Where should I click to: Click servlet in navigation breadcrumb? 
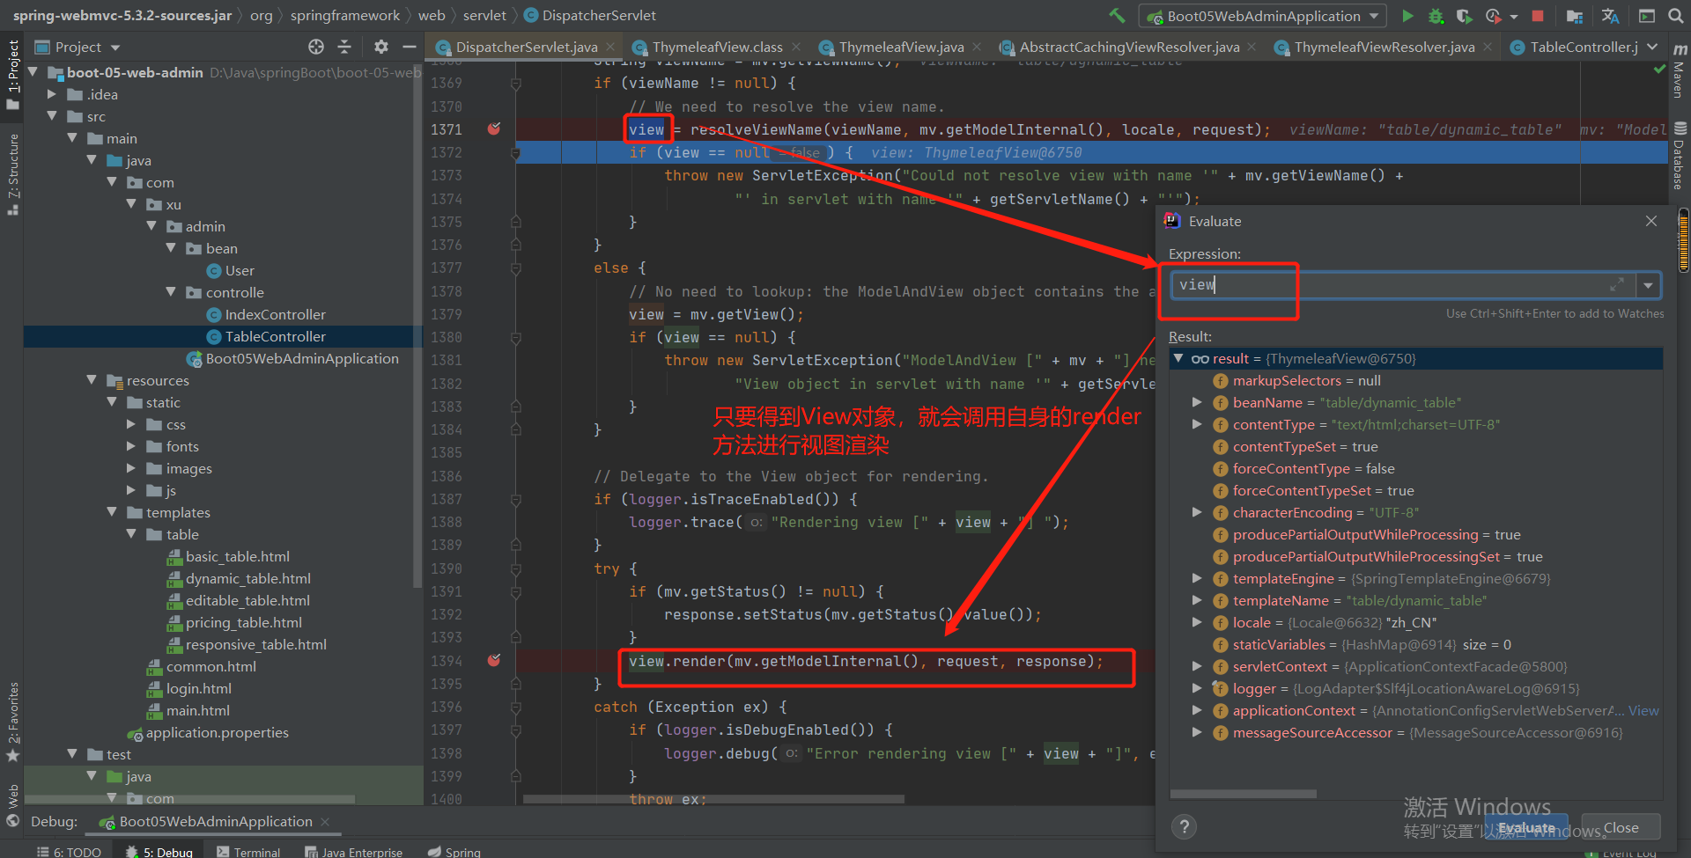click(x=484, y=16)
